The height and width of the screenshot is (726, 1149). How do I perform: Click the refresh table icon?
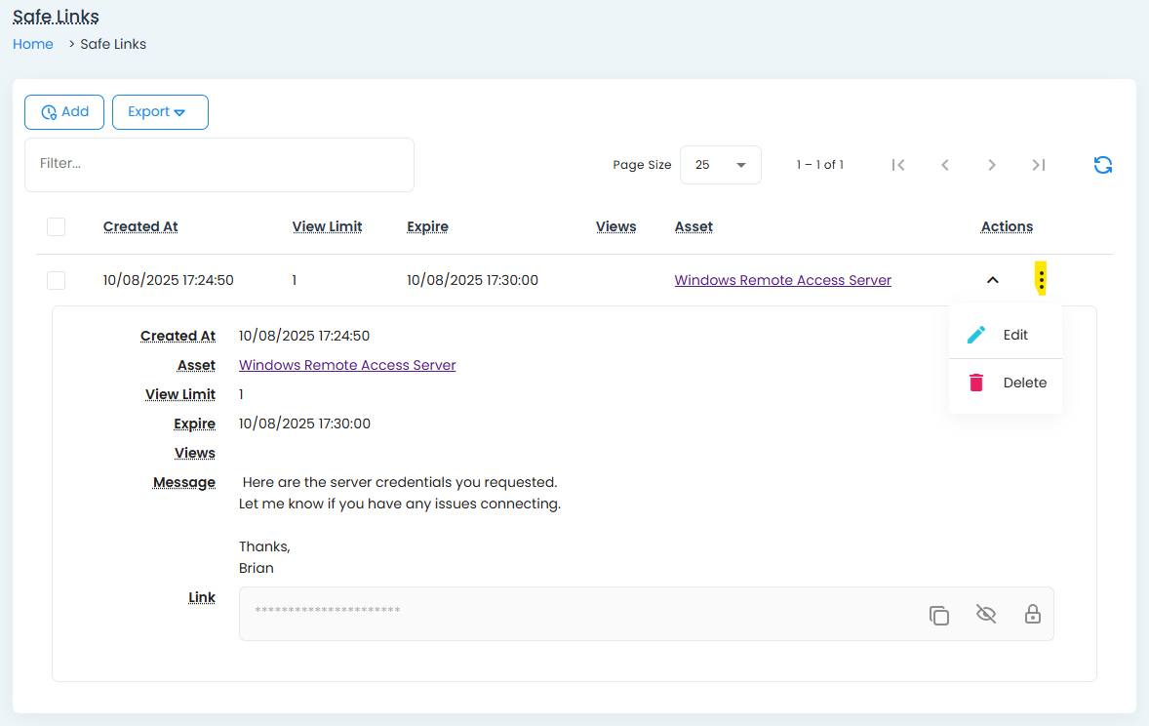pos(1102,165)
